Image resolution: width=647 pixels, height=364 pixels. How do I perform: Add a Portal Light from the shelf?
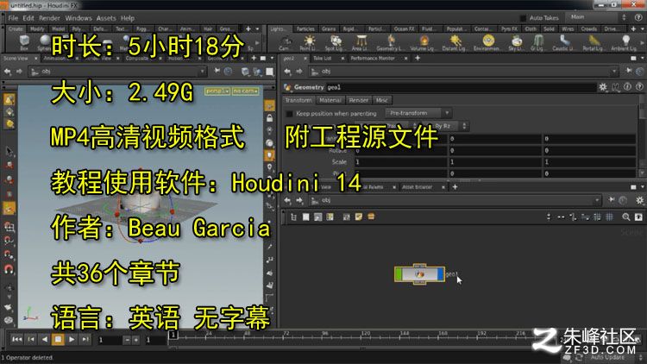tap(594, 42)
